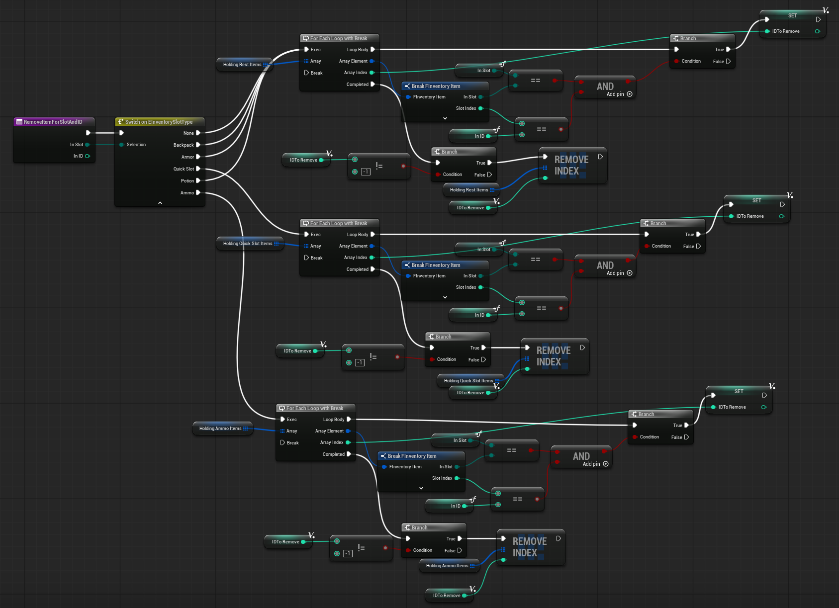This screenshot has width=839, height=608.
Task: Expand the topmost Break FInventory Item node
Action: pos(445,118)
